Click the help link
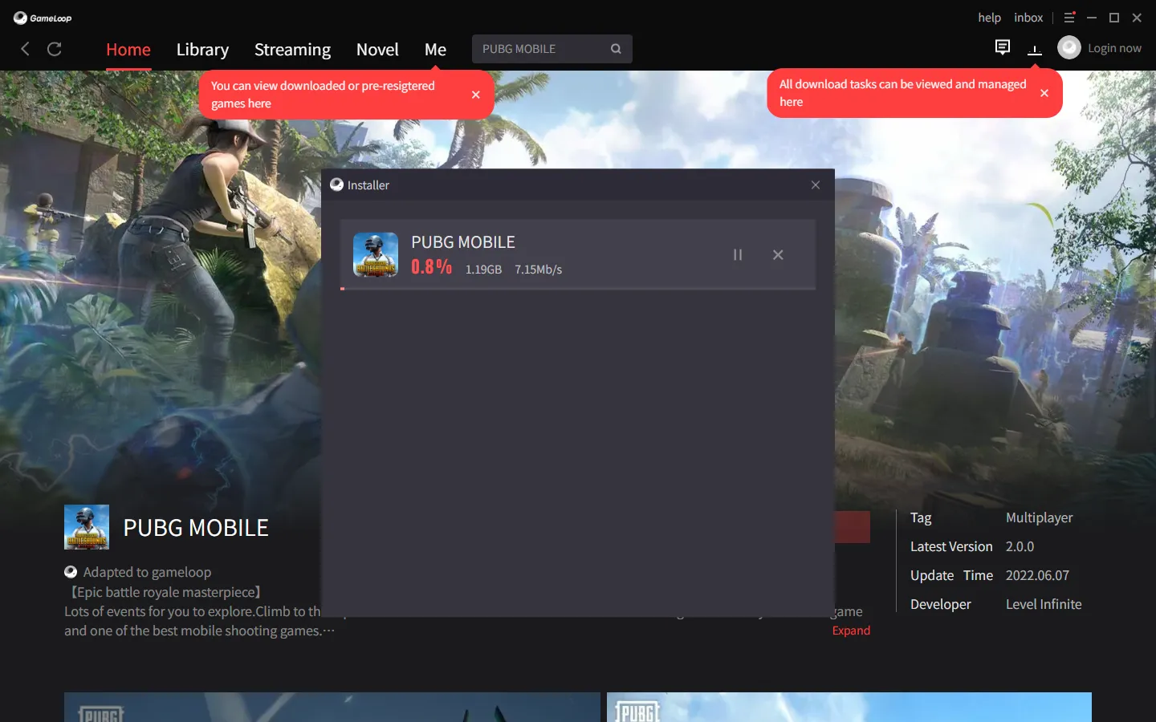Screen dimensions: 1156x722 click(x=989, y=18)
